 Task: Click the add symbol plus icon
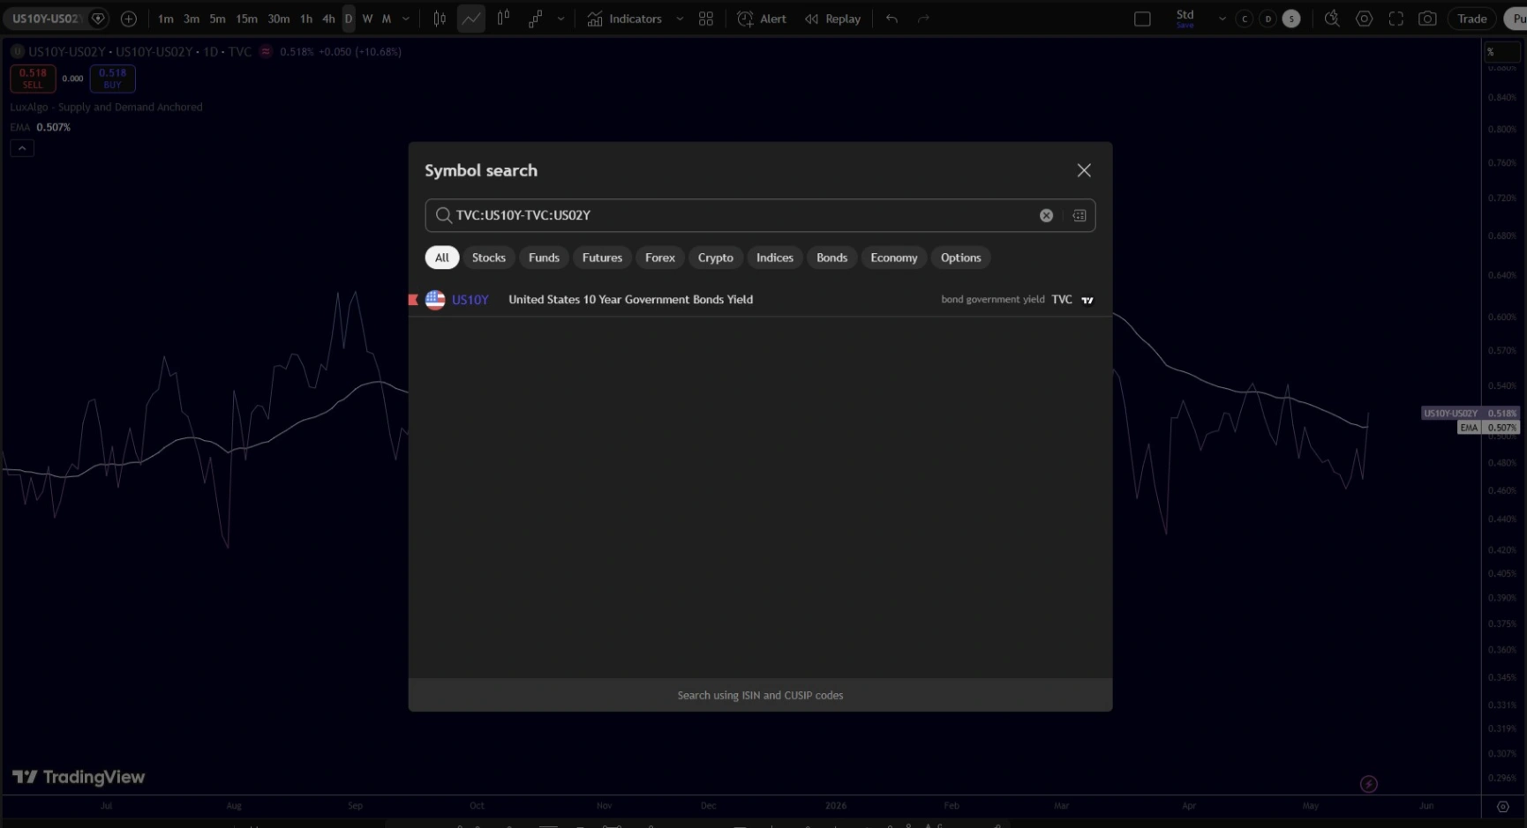coord(128,19)
